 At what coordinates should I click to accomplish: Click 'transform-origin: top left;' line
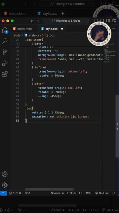tap(60, 88)
